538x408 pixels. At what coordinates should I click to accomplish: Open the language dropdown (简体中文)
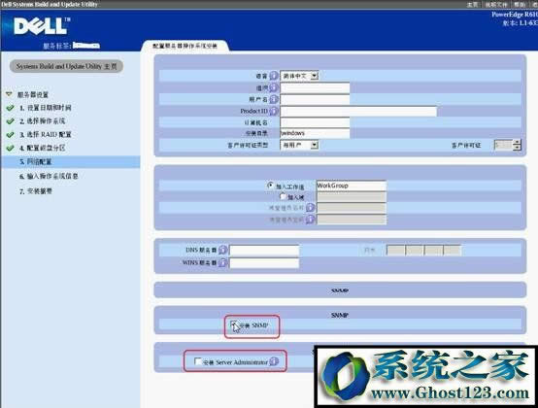point(299,76)
